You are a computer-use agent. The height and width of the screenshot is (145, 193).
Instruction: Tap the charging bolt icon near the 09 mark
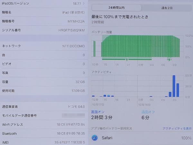(169, 60)
